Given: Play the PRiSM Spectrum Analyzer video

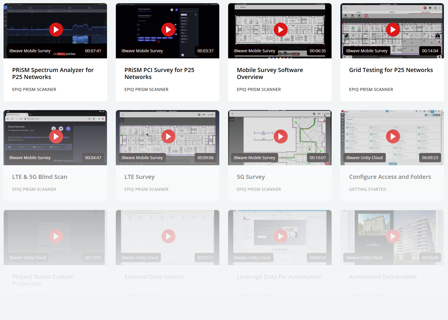Looking at the screenshot, I should click(56, 29).
